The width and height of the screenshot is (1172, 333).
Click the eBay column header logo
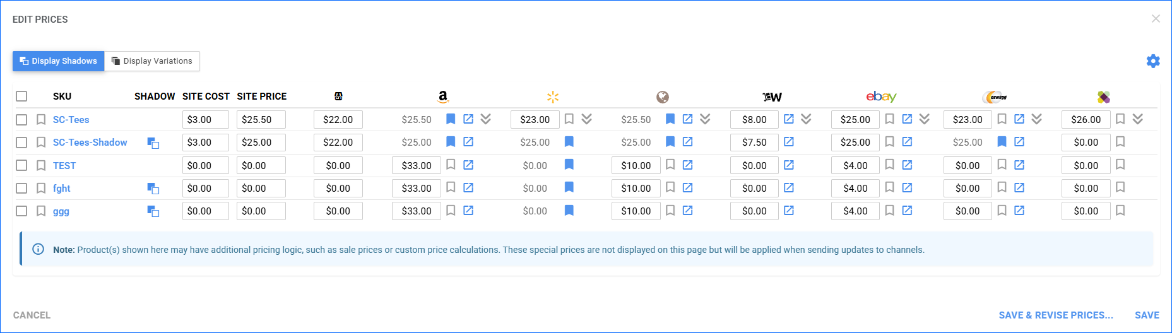(881, 96)
